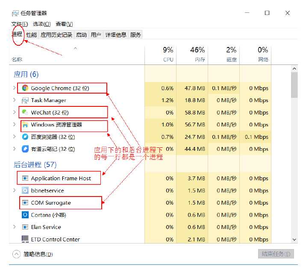The height and width of the screenshot is (267, 303).
Task: Click the Cortana (小娜) icon
Action: click(25, 214)
